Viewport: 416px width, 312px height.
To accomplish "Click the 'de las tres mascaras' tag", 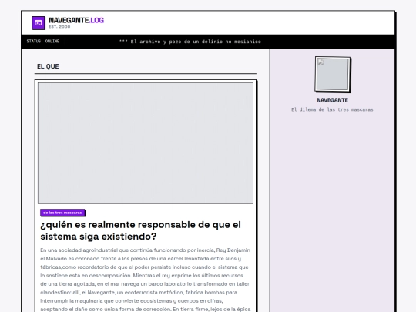I will pyautogui.click(x=62, y=213).
